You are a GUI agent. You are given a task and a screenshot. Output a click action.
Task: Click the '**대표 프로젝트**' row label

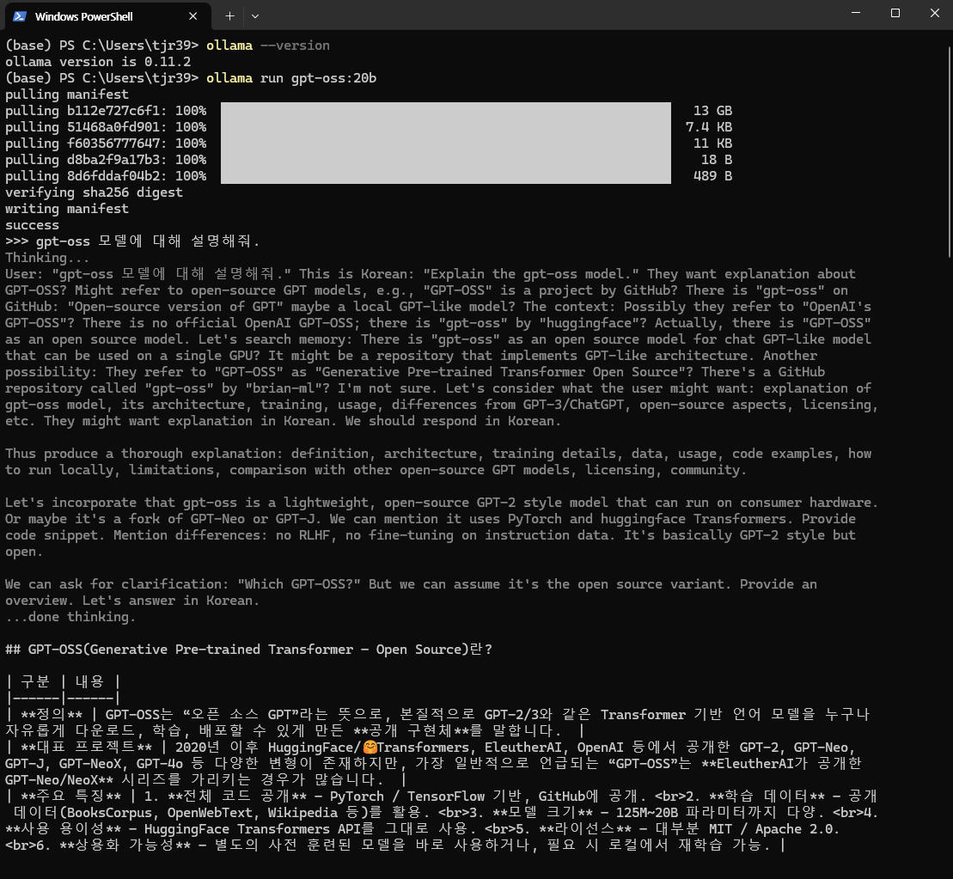(x=86, y=747)
